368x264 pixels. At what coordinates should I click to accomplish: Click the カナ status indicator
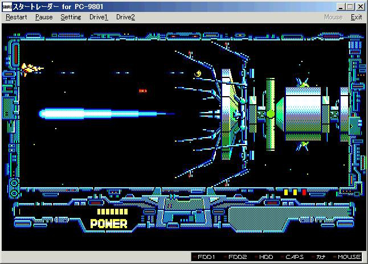click(318, 257)
